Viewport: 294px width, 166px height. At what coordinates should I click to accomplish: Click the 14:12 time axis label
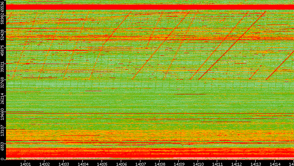(x=237, y=164)
